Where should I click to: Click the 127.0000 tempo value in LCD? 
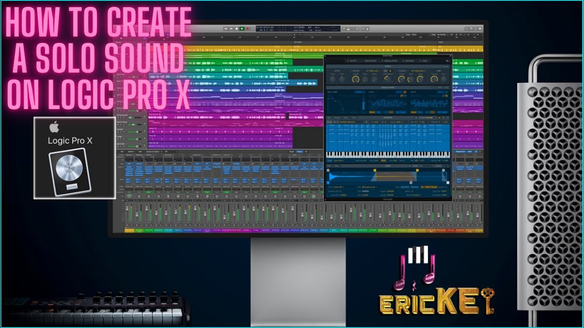pos(299,27)
